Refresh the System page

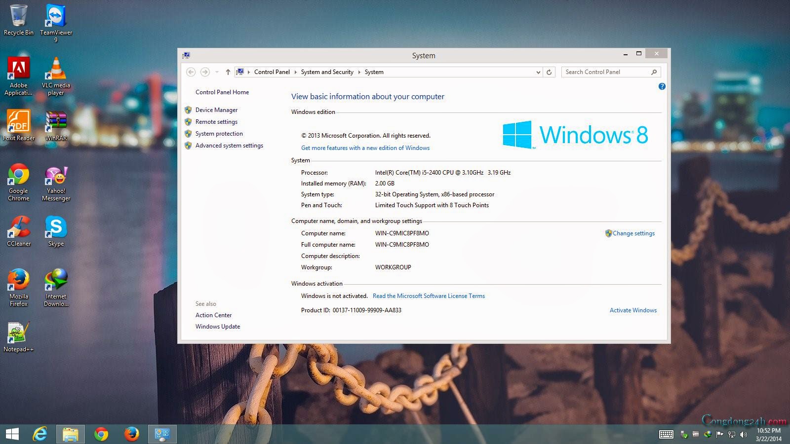click(x=549, y=72)
